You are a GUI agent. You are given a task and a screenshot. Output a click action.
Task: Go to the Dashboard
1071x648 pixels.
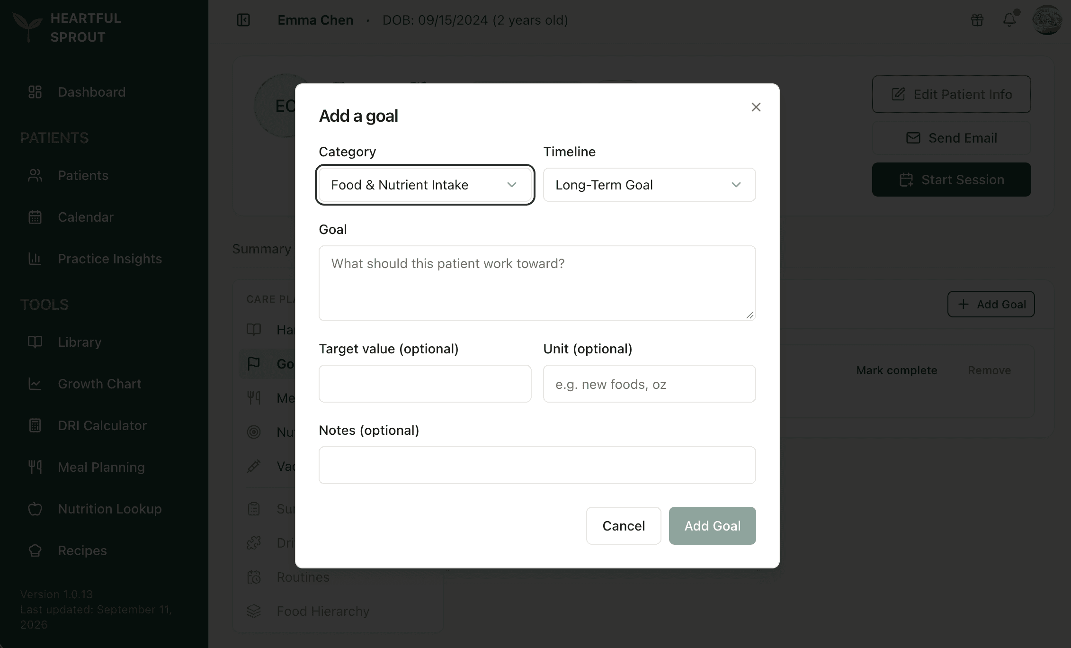92,92
